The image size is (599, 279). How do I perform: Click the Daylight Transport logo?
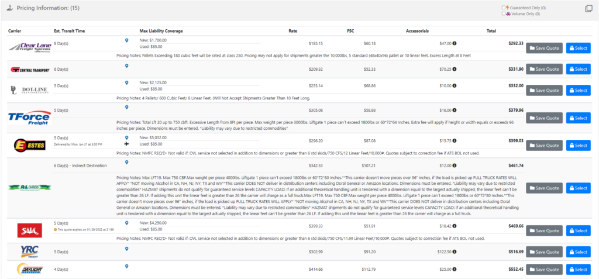tap(29, 270)
